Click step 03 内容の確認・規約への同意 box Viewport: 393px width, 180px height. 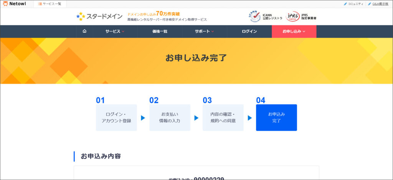(223, 117)
